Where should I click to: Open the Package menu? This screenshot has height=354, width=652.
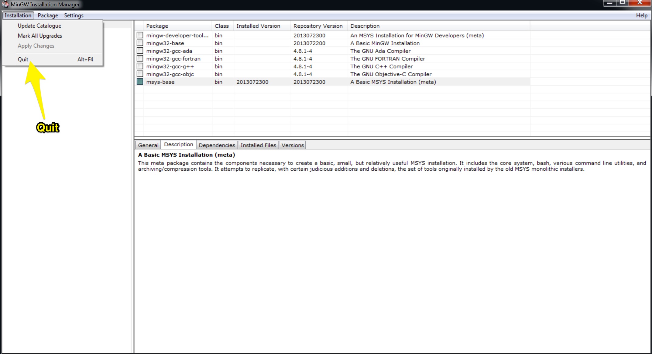click(48, 15)
